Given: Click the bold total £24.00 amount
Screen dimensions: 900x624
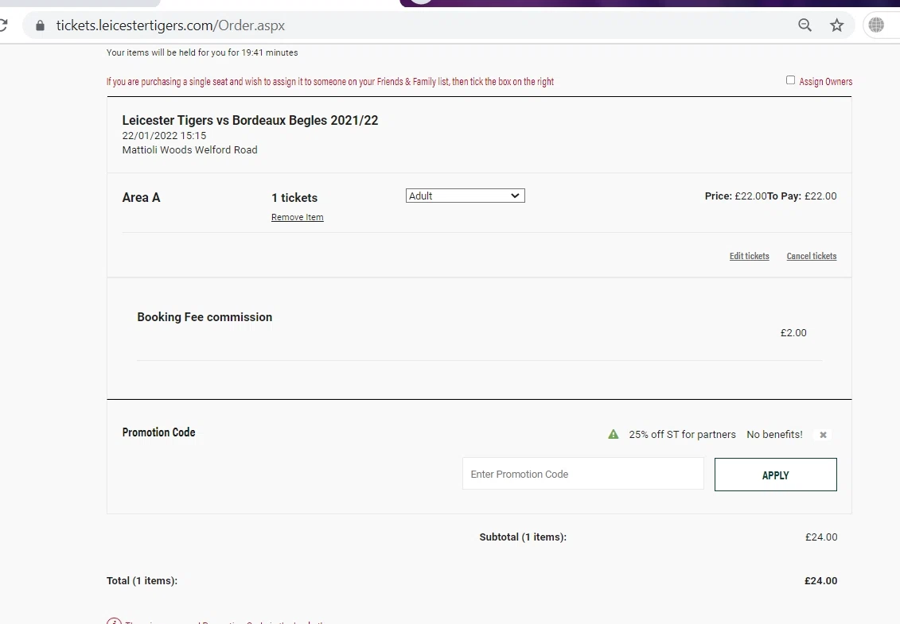Looking at the screenshot, I should coord(820,581).
